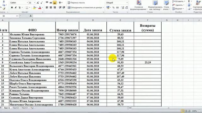Decrease decimal places

point(126,8)
